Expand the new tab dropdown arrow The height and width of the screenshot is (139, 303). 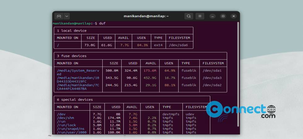click(x=67, y=16)
